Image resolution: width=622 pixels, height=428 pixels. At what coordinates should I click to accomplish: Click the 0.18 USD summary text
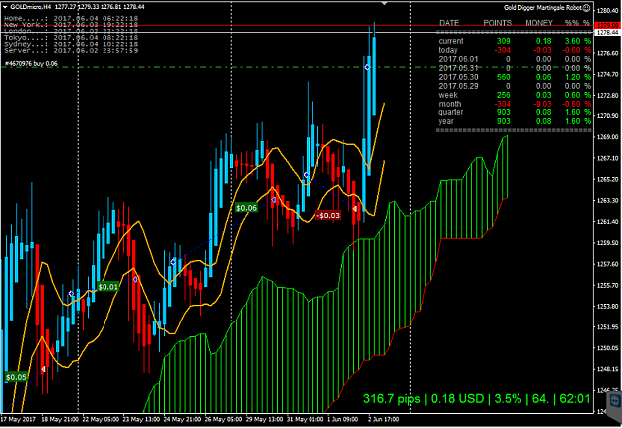(457, 399)
